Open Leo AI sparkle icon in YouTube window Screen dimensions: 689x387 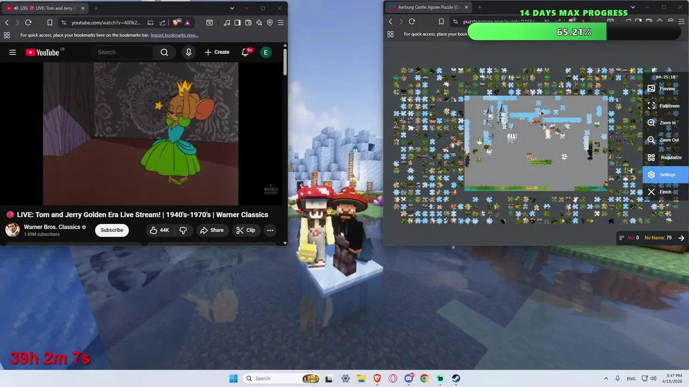[259, 23]
